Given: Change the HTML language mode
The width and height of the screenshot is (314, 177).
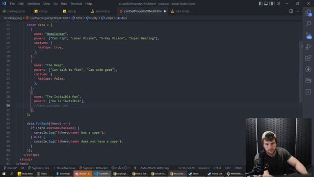Looking at the screenshot, I should pyautogui.click(x=238, y=168).
